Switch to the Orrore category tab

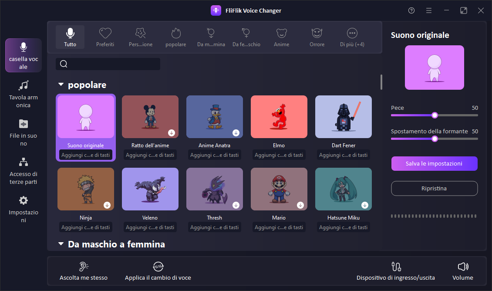click(317, 37)
